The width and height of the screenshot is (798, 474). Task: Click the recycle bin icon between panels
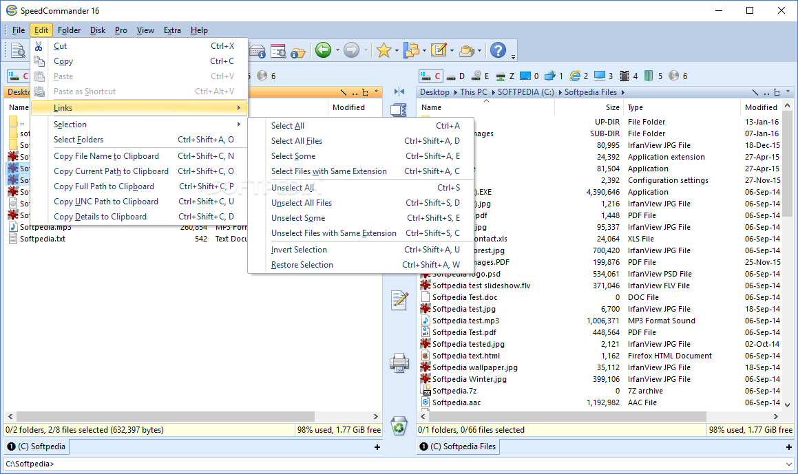coord(399,426)
